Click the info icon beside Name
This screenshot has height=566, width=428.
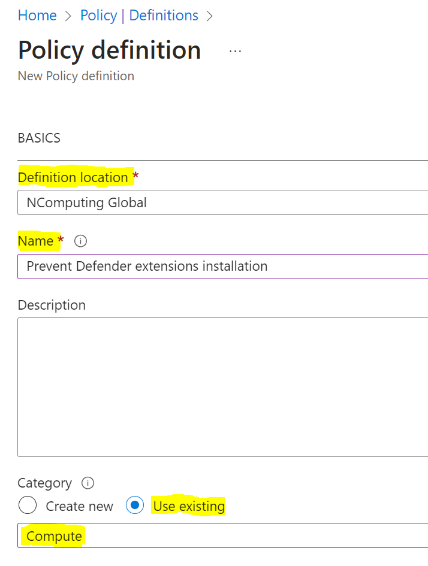[80, 241]
